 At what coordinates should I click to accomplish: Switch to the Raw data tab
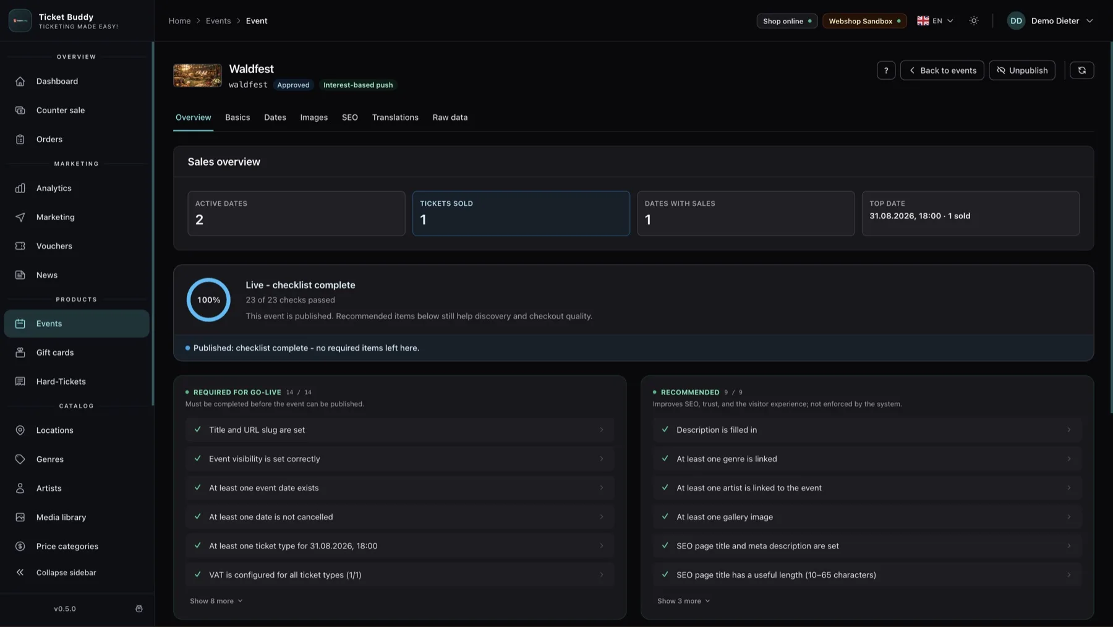pyautogui.click(x=450, y=117)
